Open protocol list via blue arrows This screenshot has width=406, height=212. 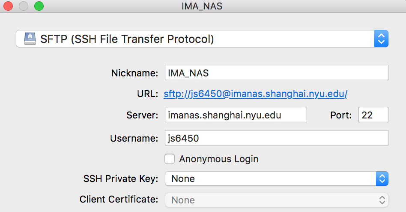point(381,39)
